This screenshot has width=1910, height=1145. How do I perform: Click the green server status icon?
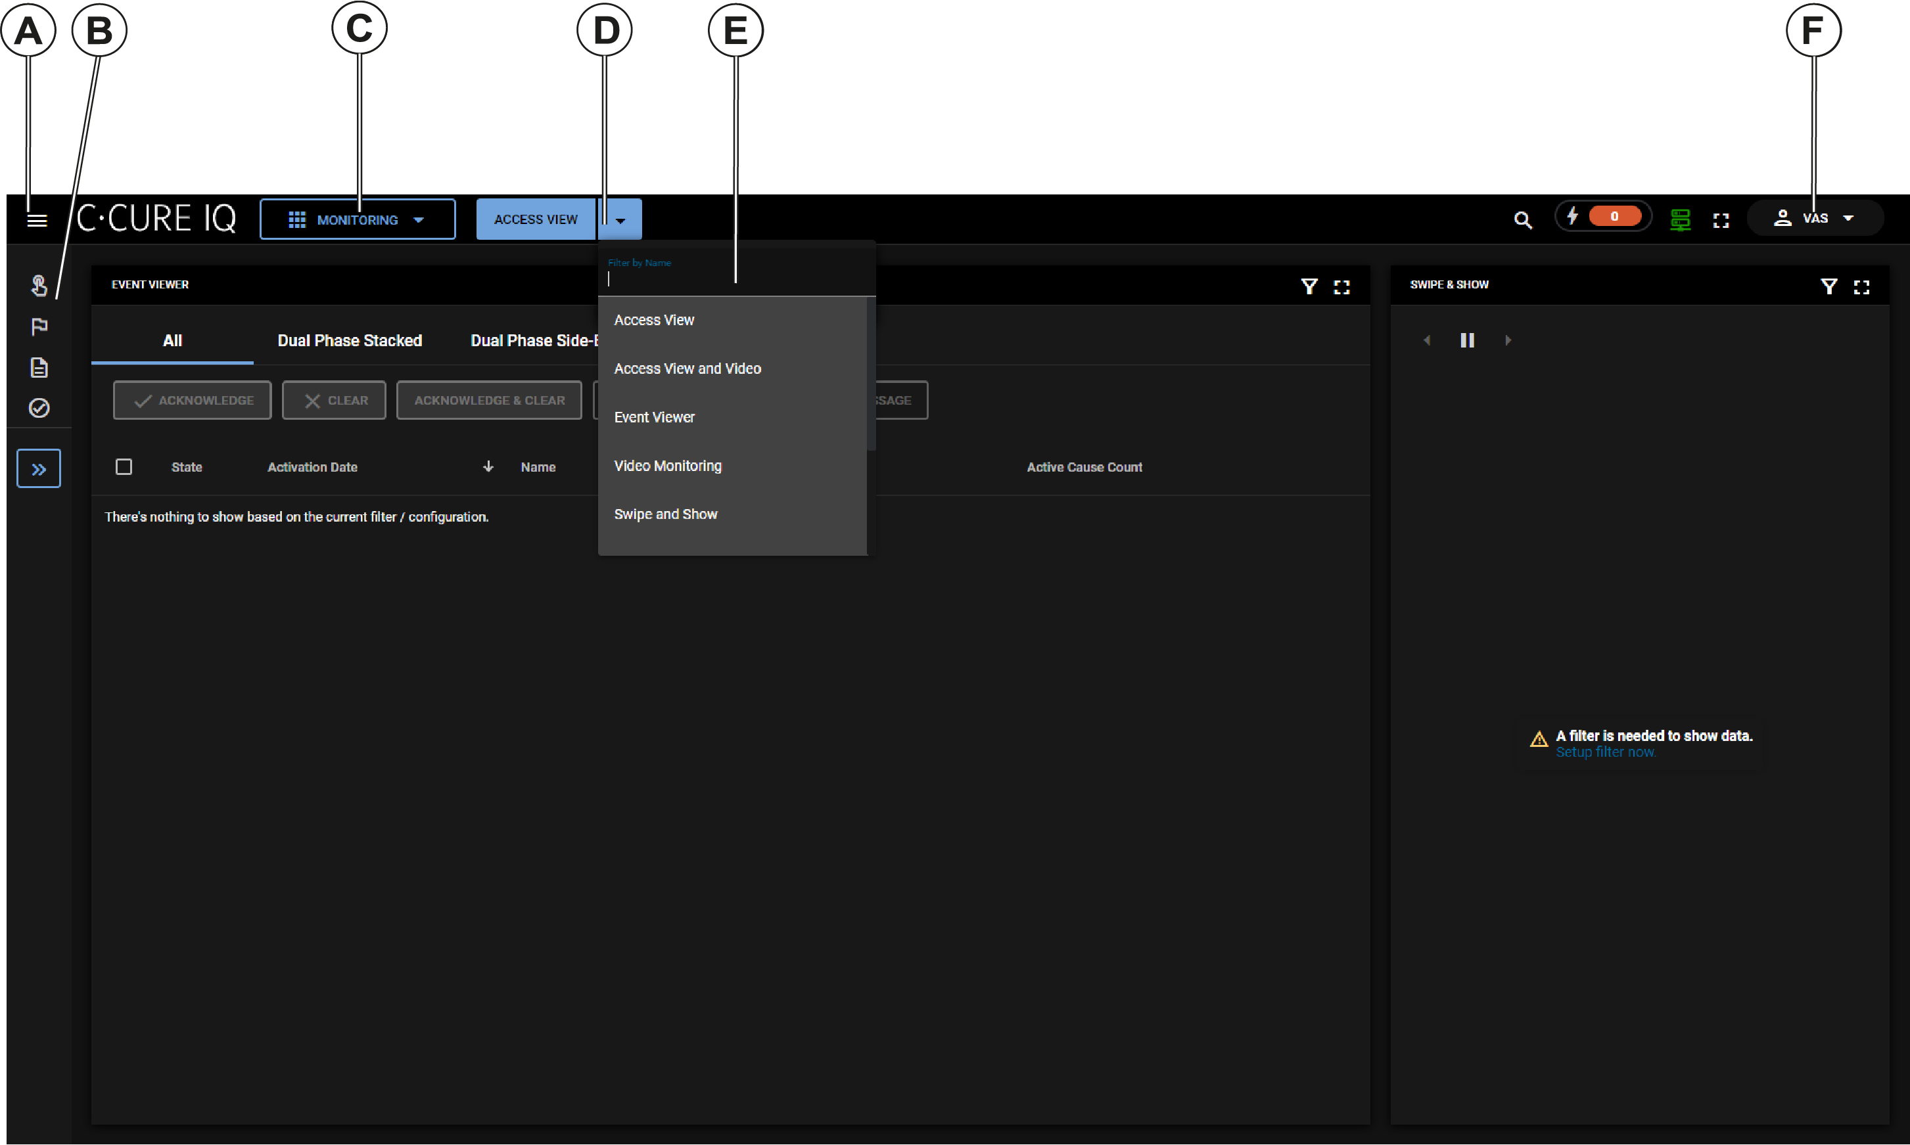(1680, 220)
